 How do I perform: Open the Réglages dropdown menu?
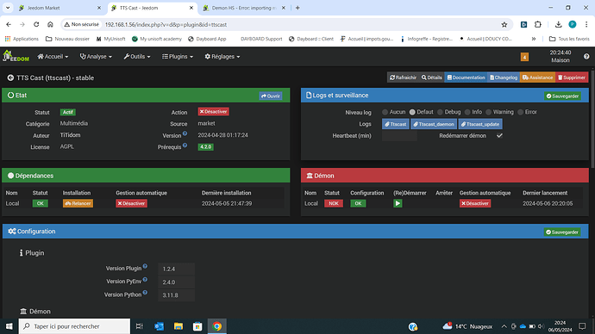pos(222,57)
